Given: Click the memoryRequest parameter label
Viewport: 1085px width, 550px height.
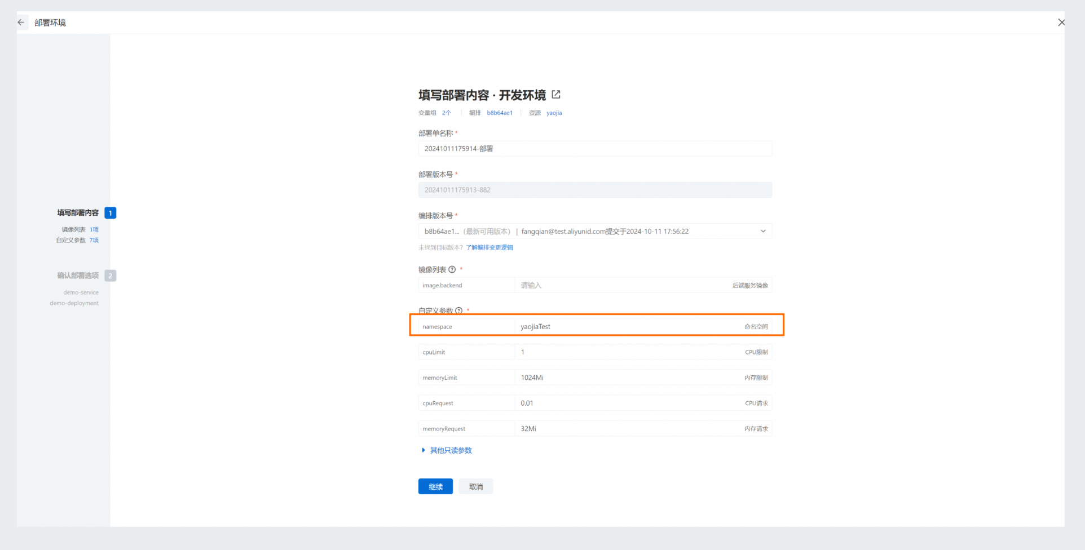Looking at the screenshot, I should click(x=444, y=429).
